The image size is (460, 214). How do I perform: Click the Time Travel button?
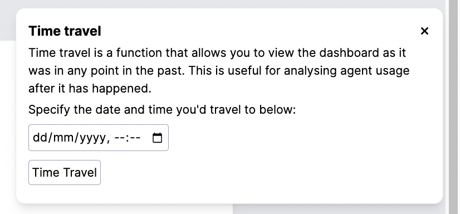pos(65,172)
